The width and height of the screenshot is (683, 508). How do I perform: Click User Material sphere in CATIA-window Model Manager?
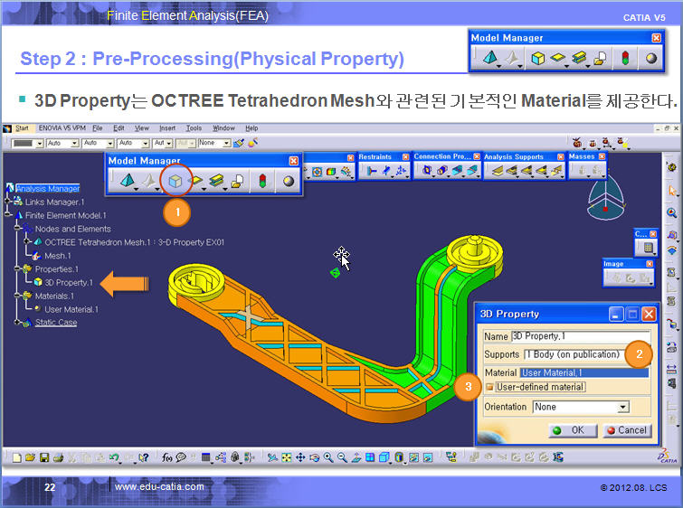point(289,181)
